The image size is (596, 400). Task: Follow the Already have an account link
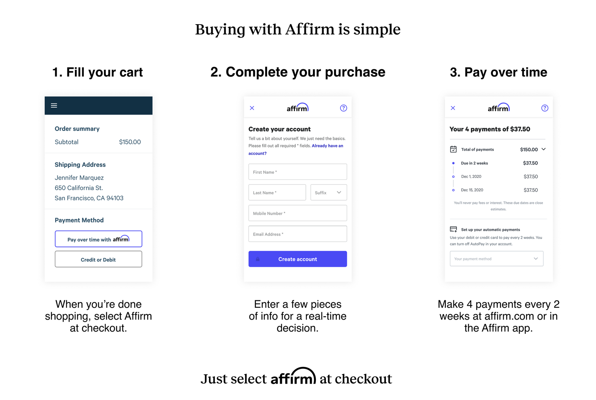[327, 146]
